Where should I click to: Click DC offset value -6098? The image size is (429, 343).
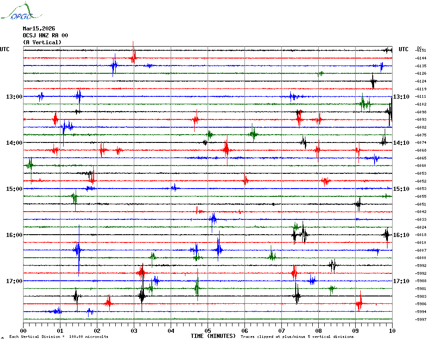(421, 112)
